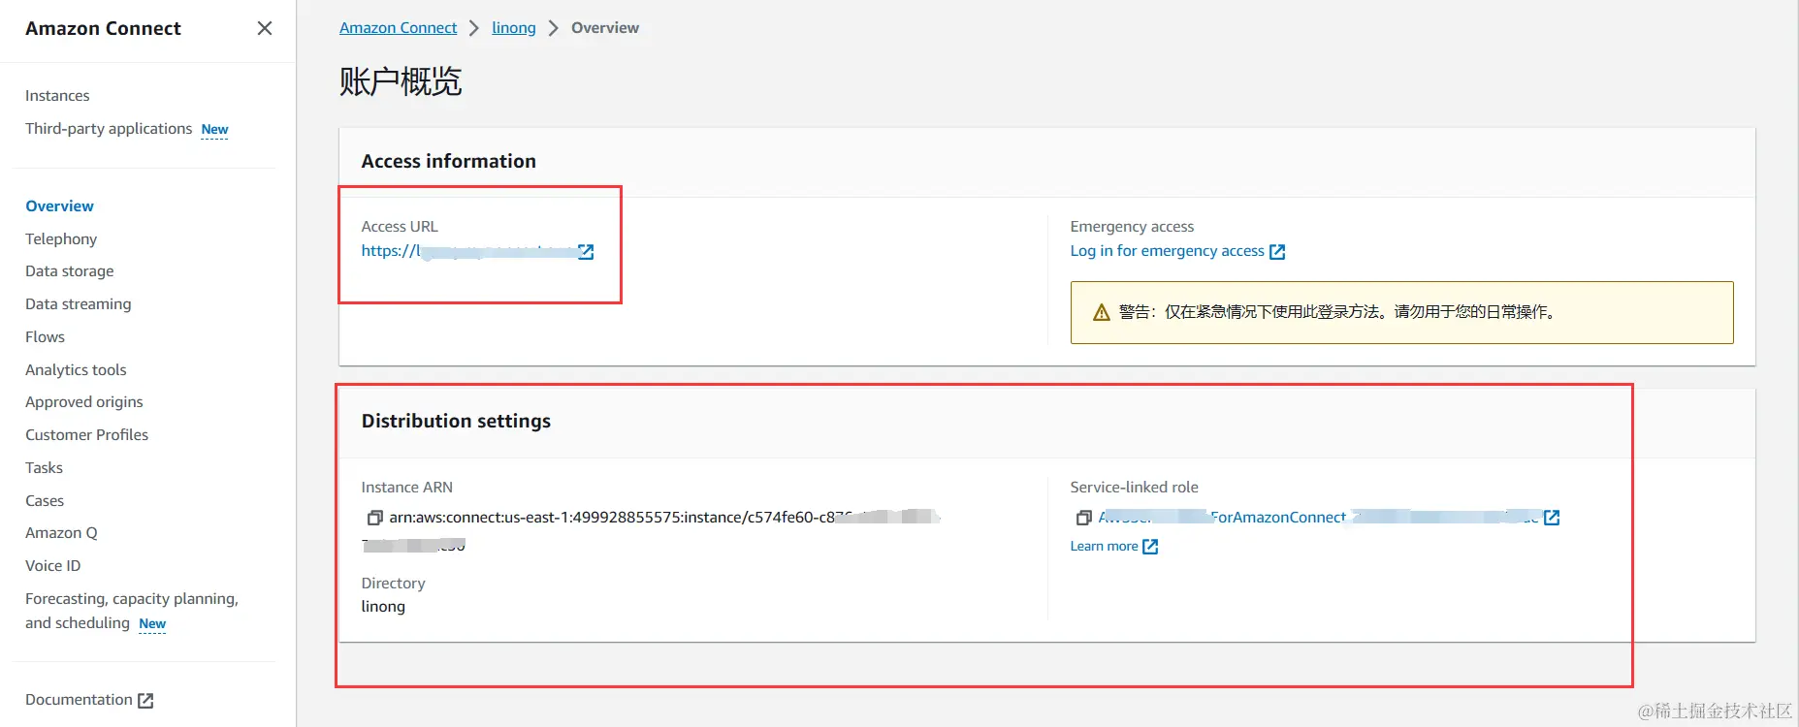Copy the Service-linked role name
The height and width of the screenshot is (727, 1799).
[x=1083, y=518]
